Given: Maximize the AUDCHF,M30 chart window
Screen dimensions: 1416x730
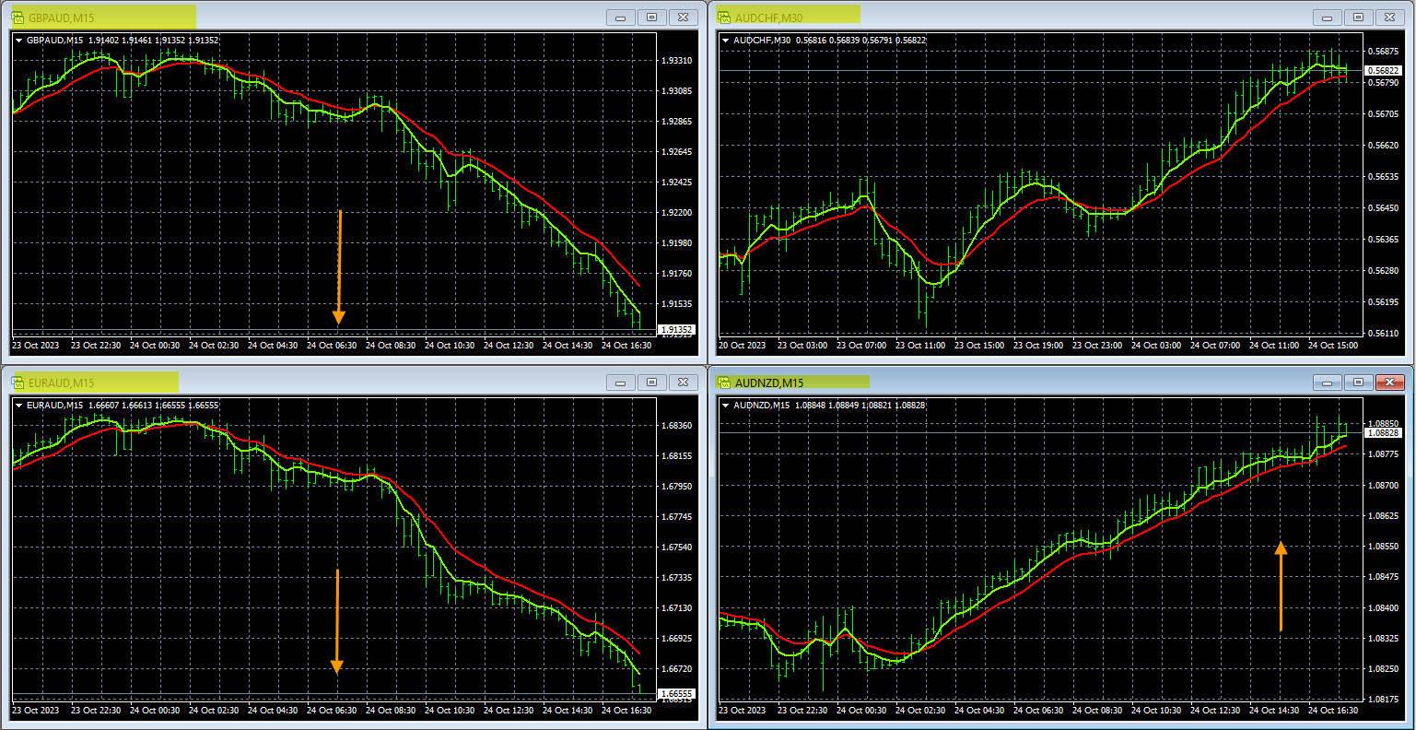Looking at the screenshot, I should coord(1358,18).
